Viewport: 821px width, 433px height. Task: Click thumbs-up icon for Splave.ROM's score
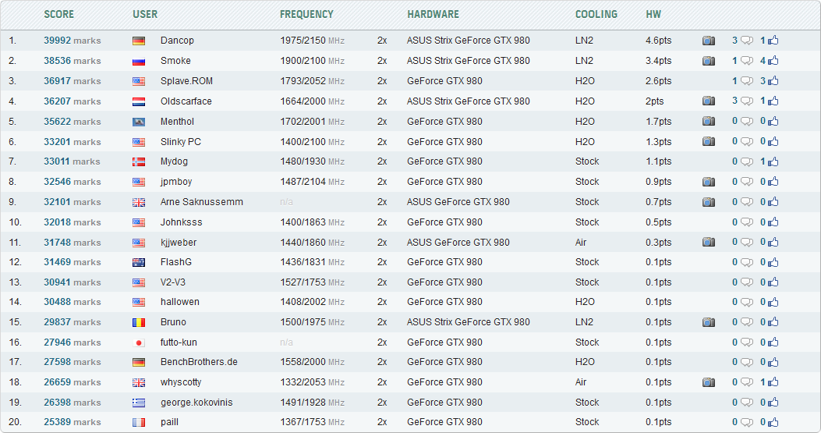(x=773, y=81)
